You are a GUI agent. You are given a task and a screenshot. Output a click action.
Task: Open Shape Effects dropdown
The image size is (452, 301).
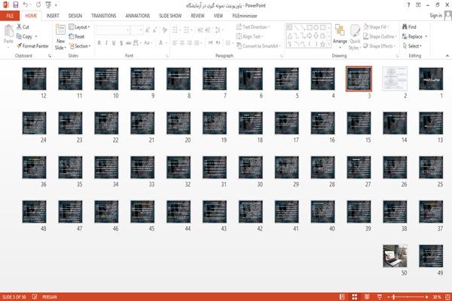coord(380,46)
